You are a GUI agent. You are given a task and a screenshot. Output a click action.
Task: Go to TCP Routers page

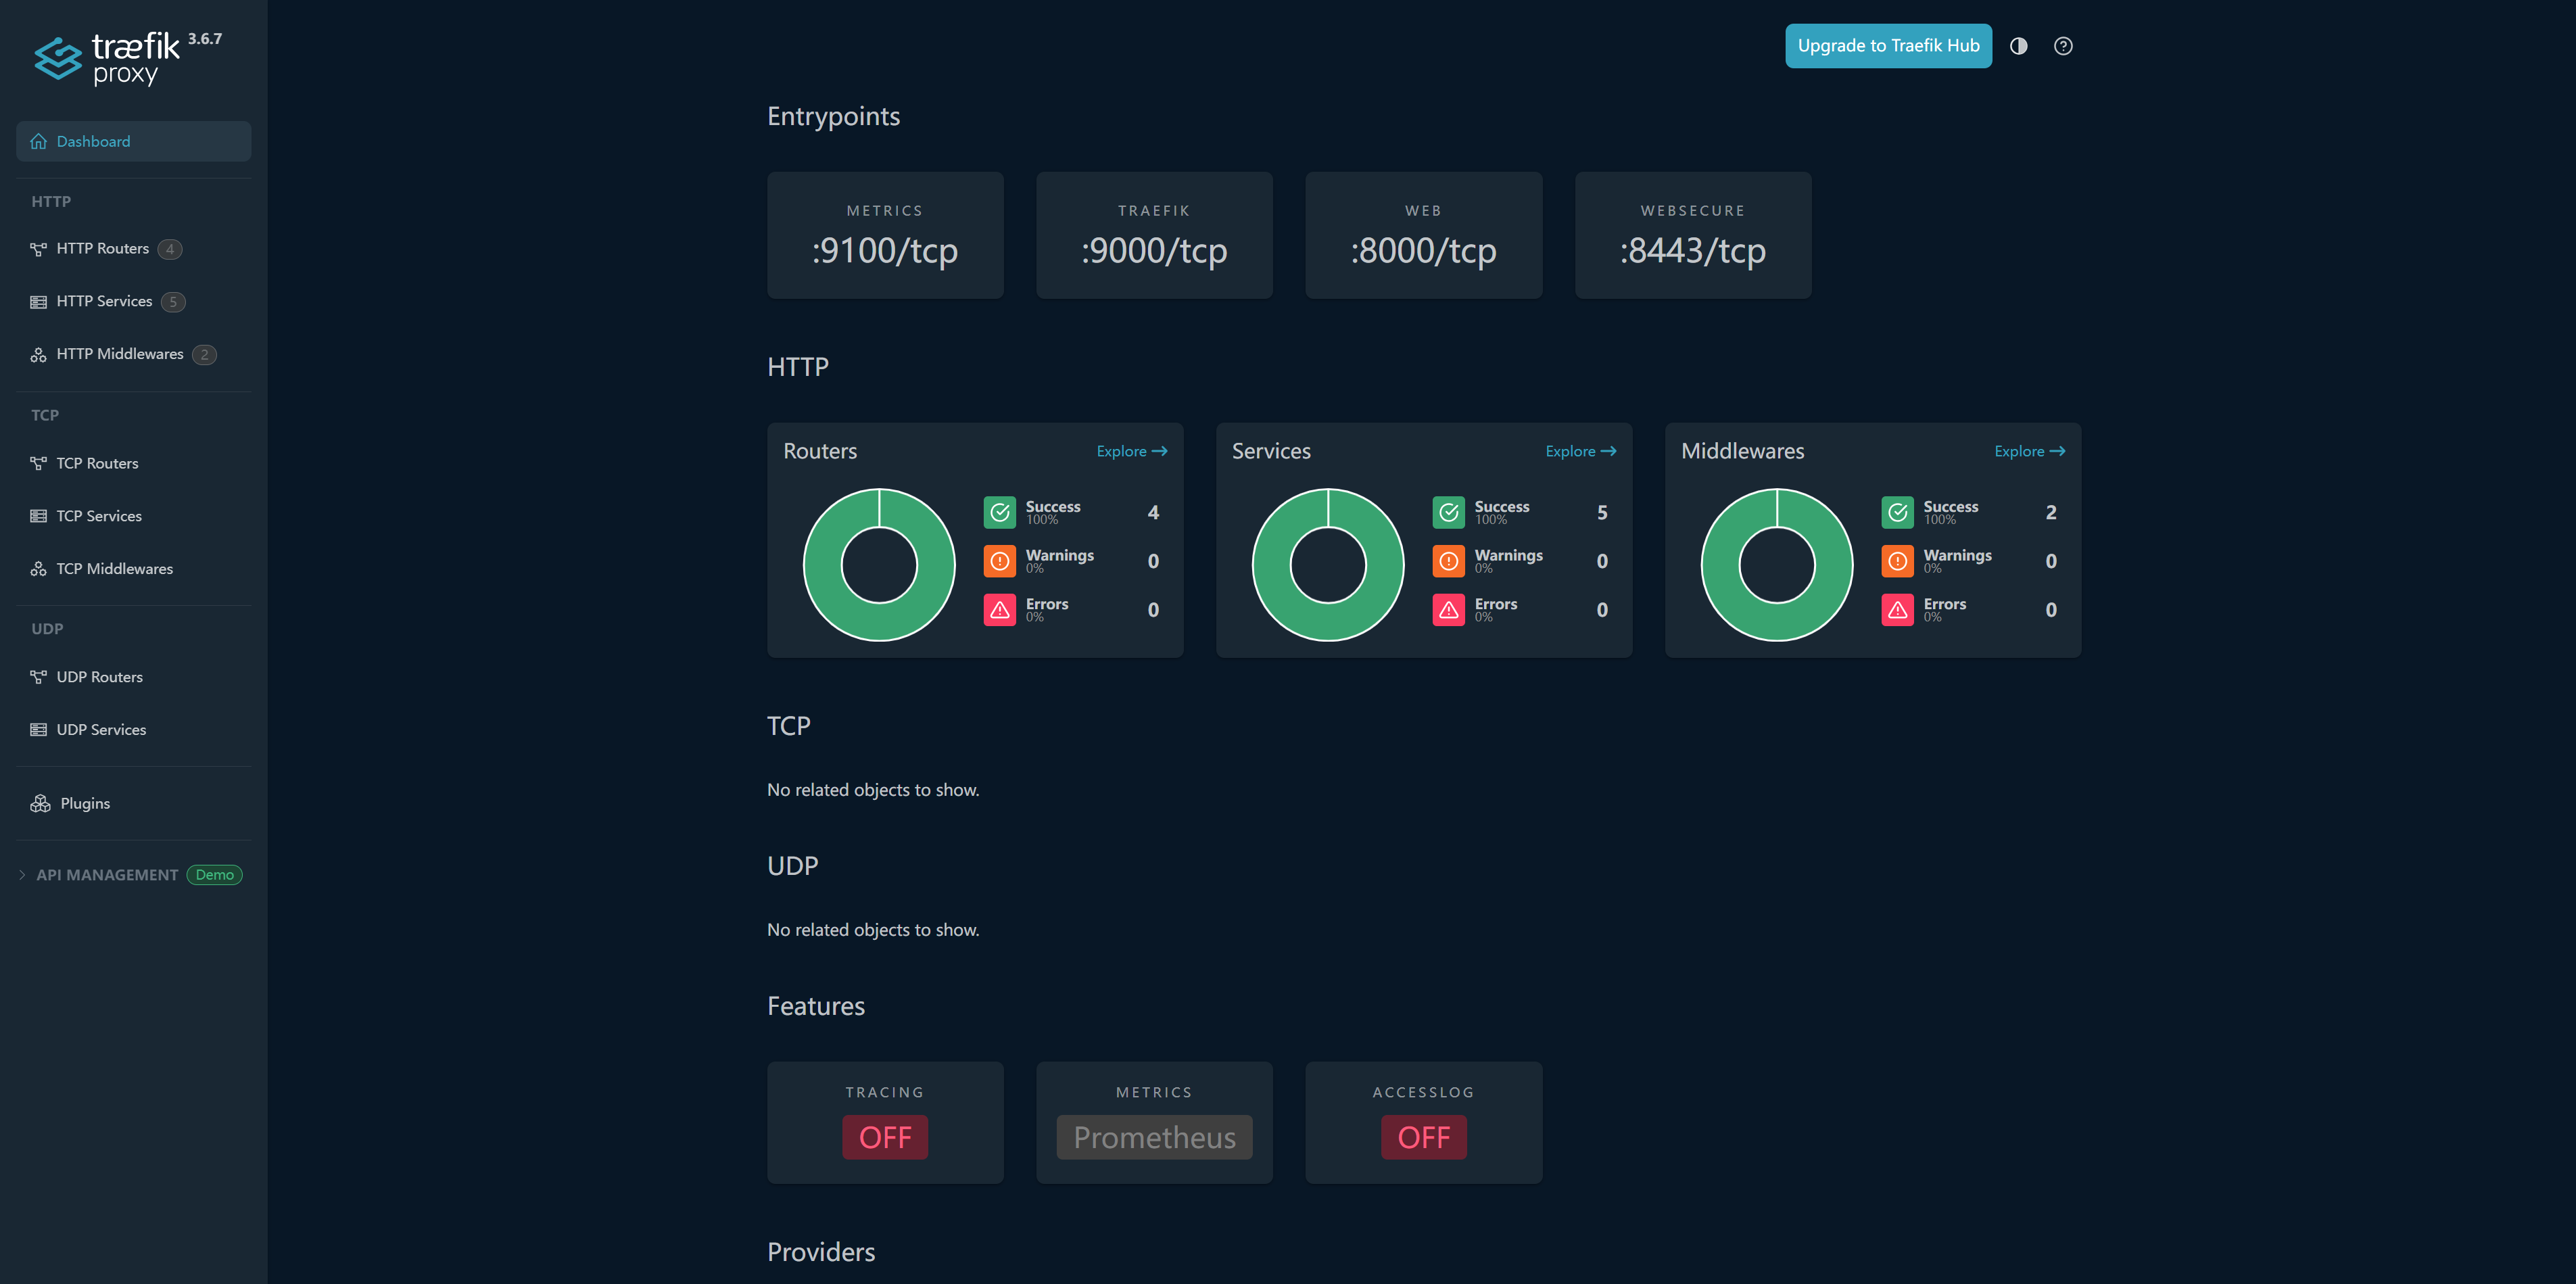97,463
